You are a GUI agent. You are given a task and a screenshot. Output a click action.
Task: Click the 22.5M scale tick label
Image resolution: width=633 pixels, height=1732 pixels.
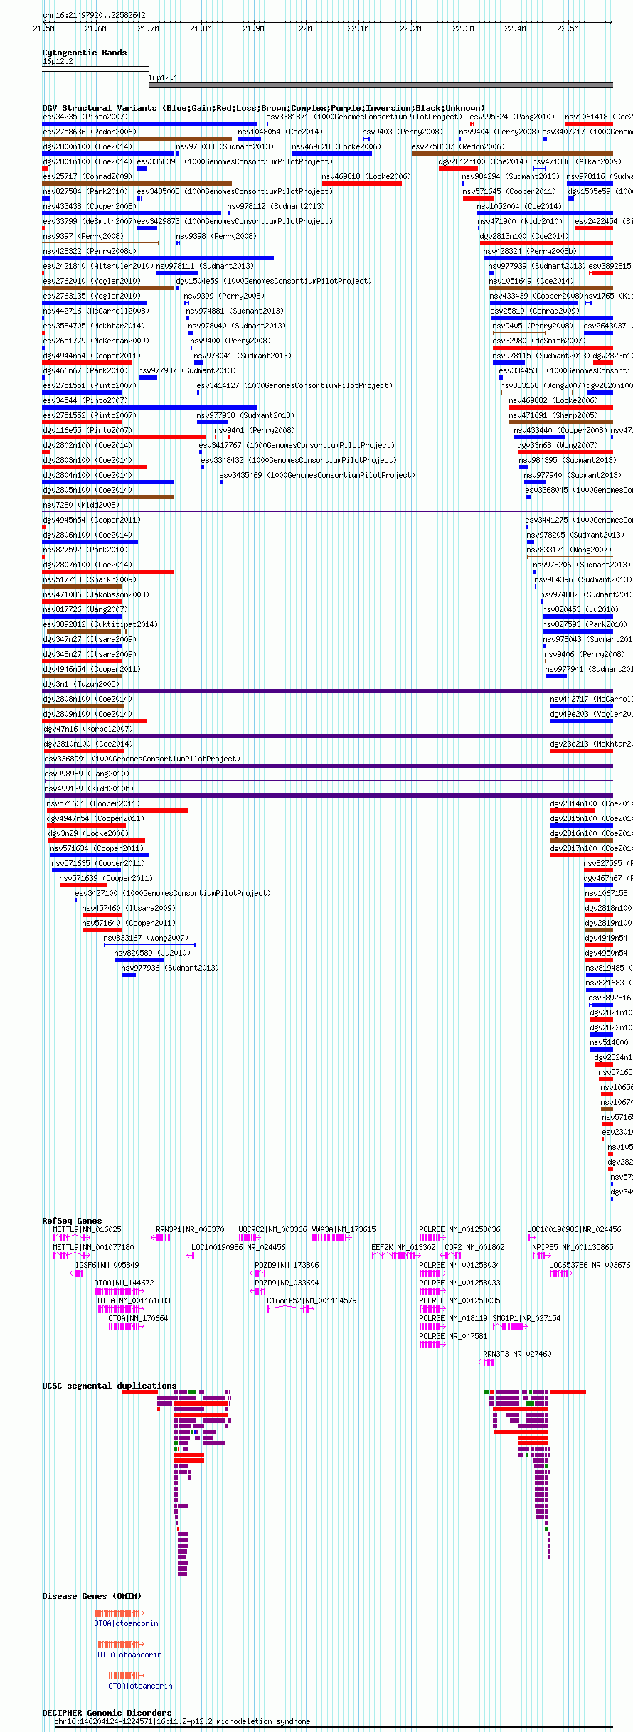(x=568, y=28)
